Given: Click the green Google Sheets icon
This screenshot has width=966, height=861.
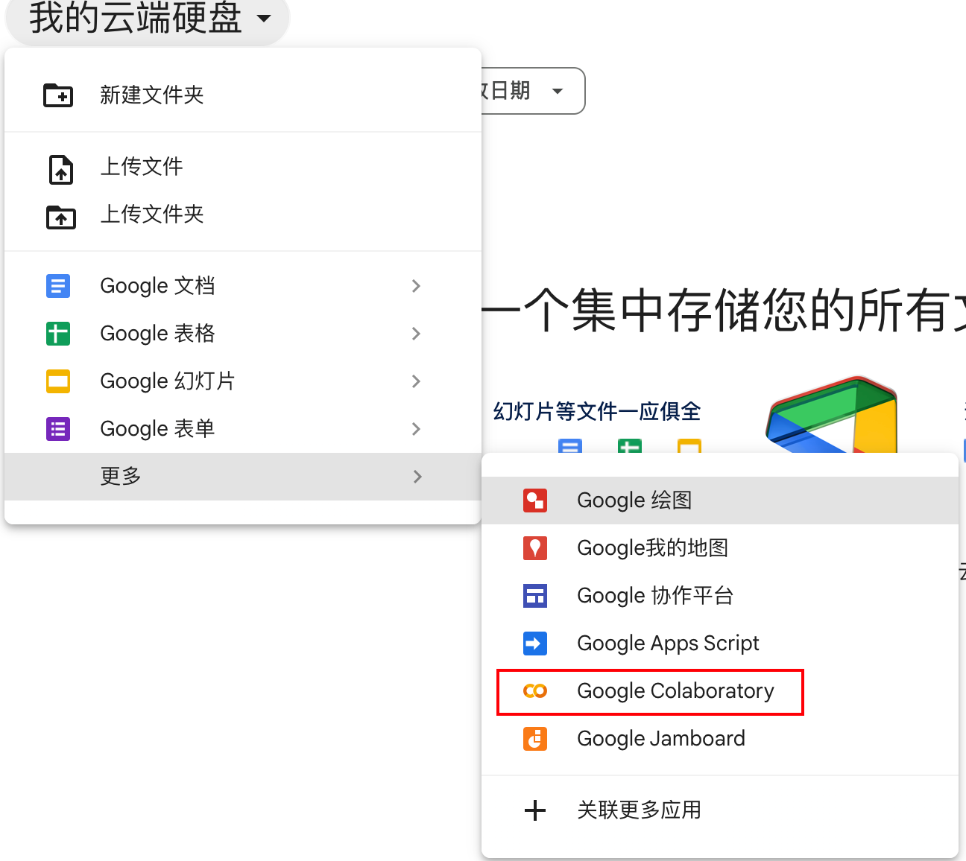Looking at the screenshot, I should 58,334.
